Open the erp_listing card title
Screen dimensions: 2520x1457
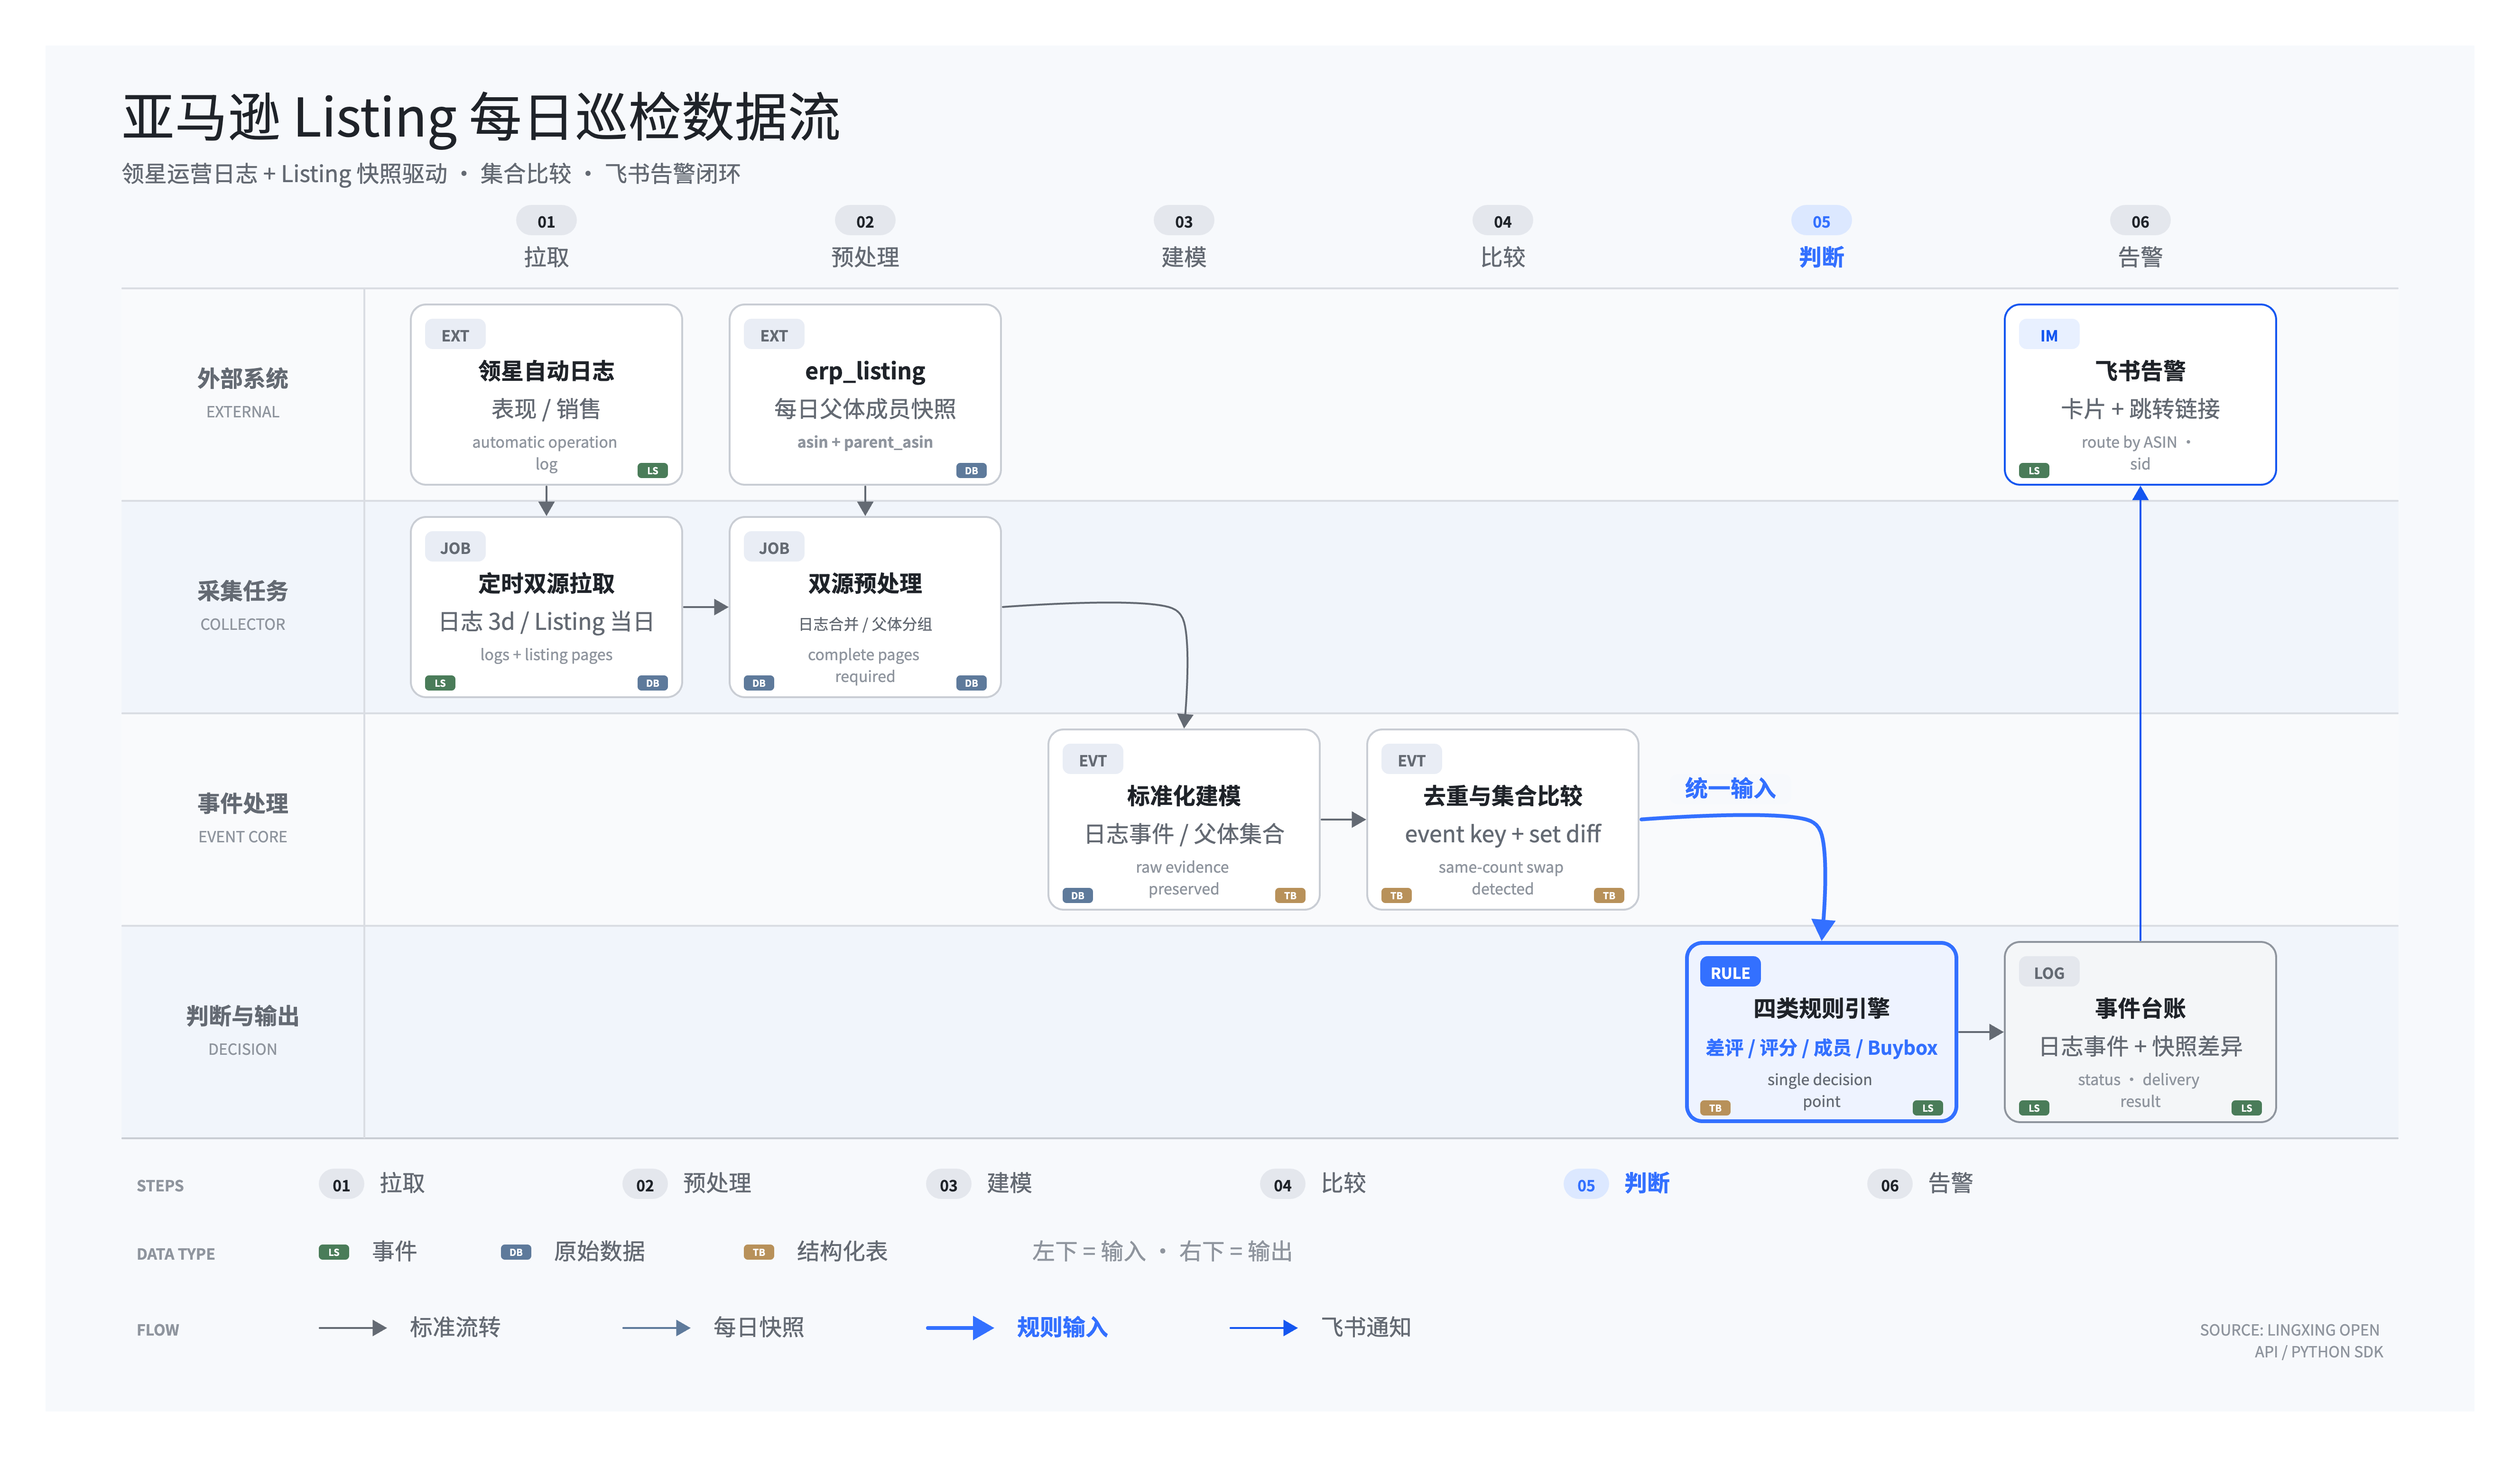tap(865, 372)
